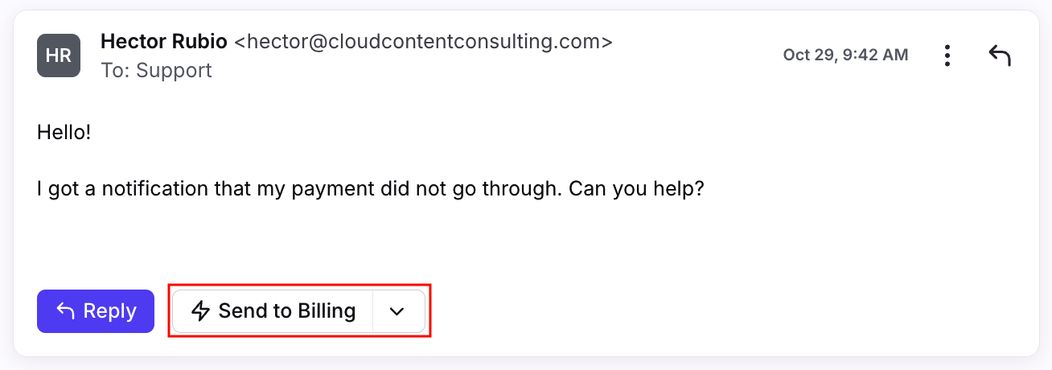Click the Oct 29, 9:42 AM timestamp
Image resolution: width=1052 pixels, height=370 pixels.
point(845,55)
